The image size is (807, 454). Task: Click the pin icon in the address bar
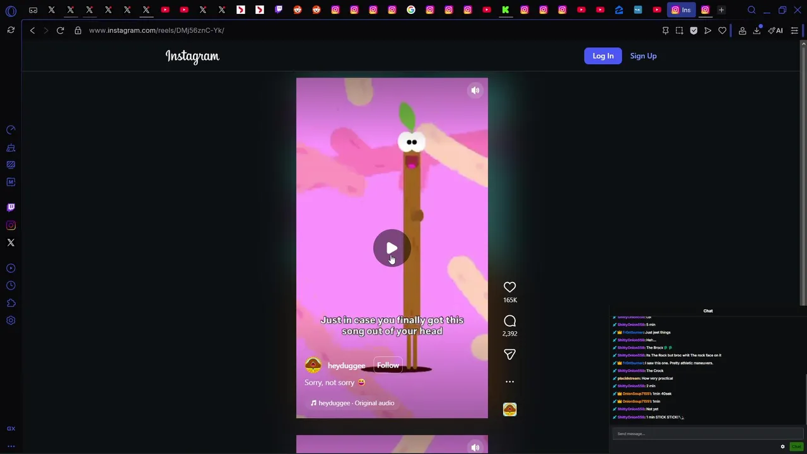(665, 30)
